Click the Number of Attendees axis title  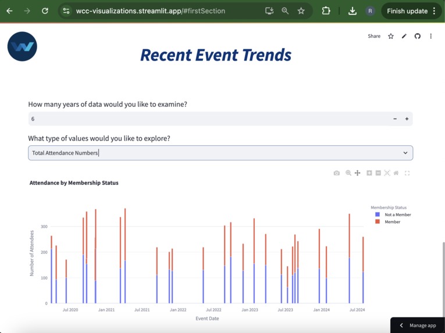[32, 253]
